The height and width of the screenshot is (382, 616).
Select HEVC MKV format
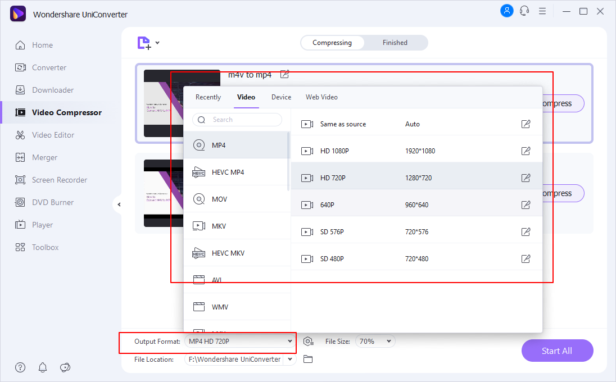pos(236,253)
